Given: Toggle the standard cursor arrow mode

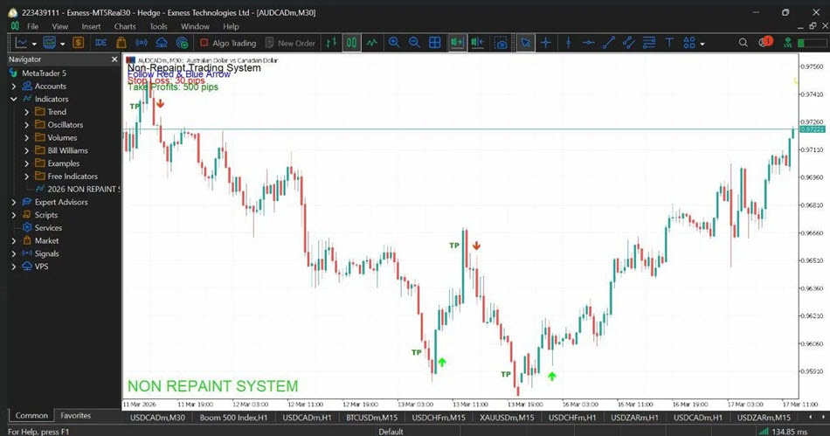Looking at the screenshot, I should pyautogui.click(x=525, y=43).
